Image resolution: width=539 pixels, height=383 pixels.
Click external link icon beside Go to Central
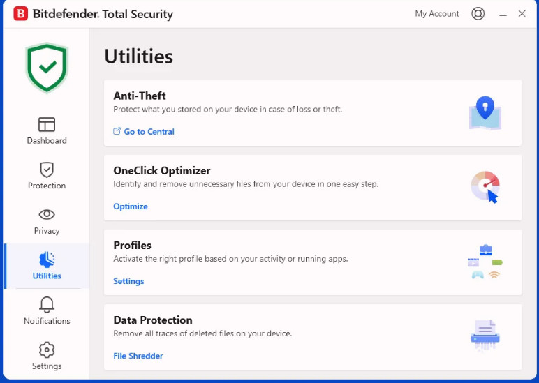[x=117, y=131]
